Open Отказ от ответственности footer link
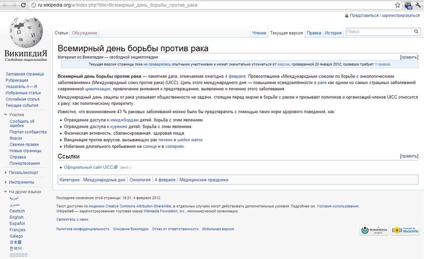424x259 pixels. pyautogui.click(x=175, y=229)
